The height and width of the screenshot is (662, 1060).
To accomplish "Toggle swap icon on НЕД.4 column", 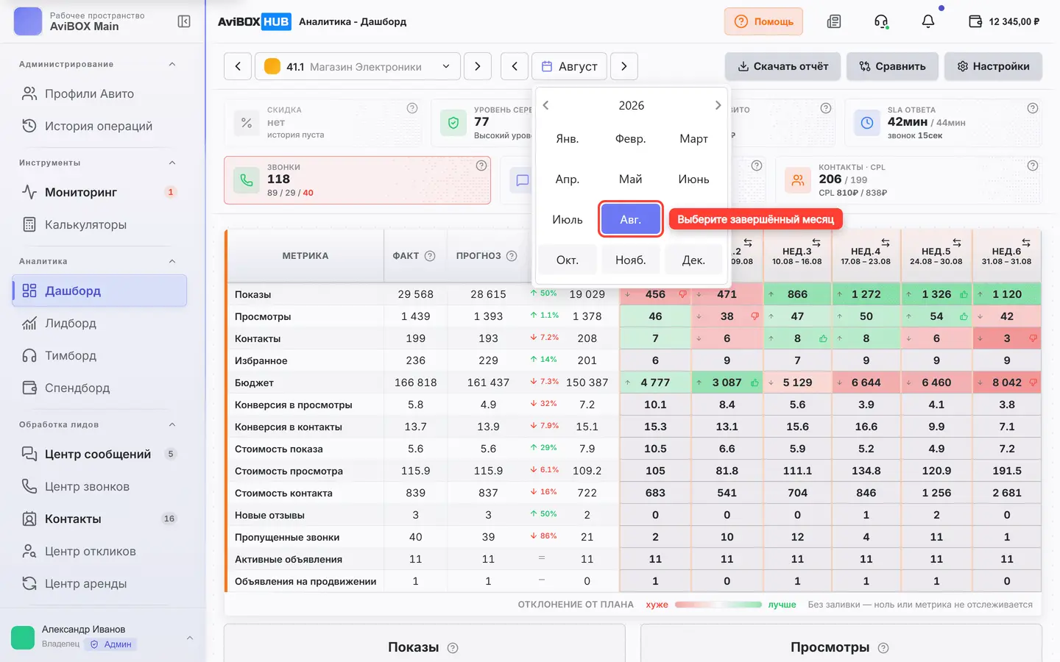I will 886,242.
